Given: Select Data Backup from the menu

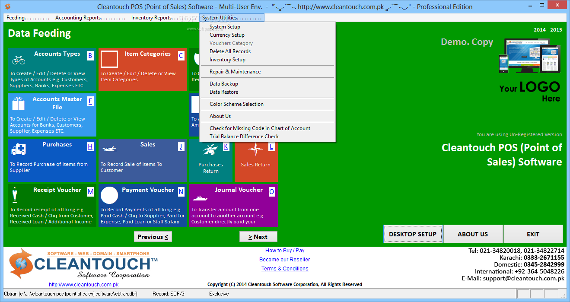Looking at the screenshot, I should [267, 84].
